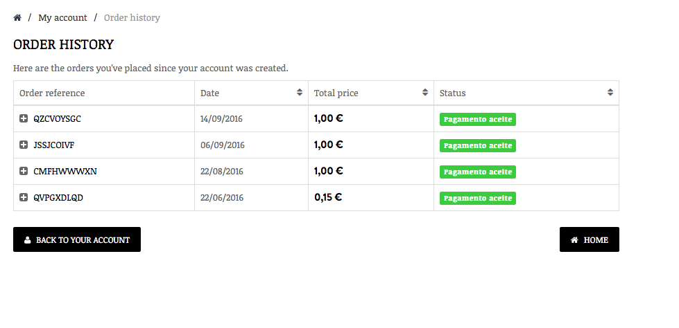Click Pagamento aceite status on 22/06/2016 order
The image size is (679, 328).
[478, 198]
